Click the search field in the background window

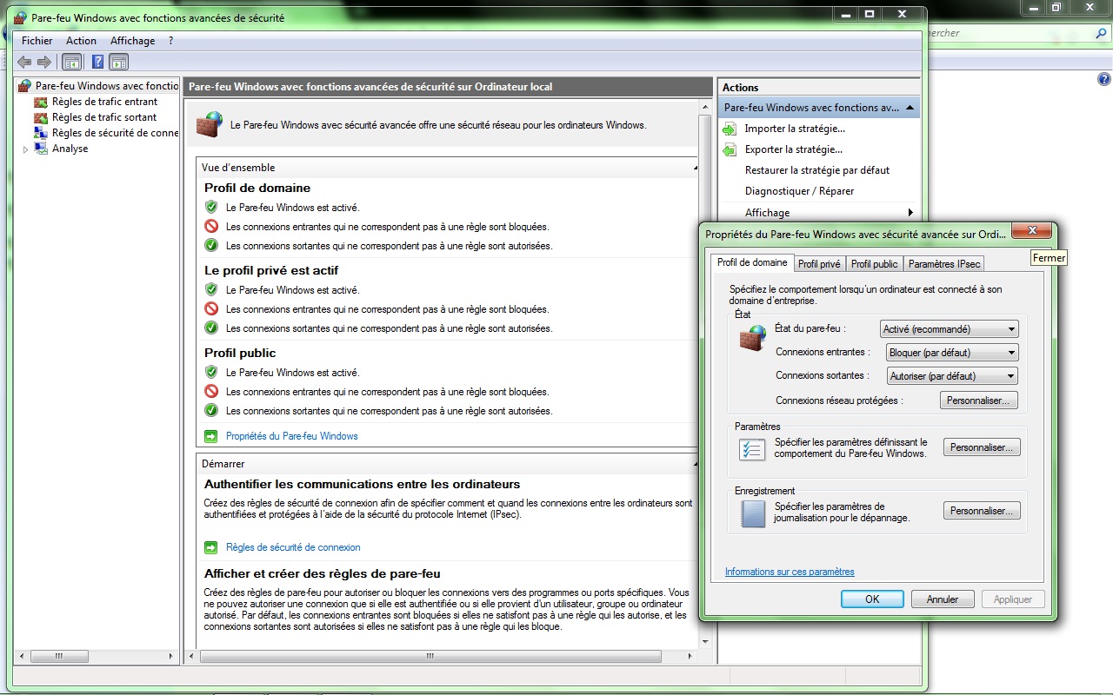[1009, 33]
